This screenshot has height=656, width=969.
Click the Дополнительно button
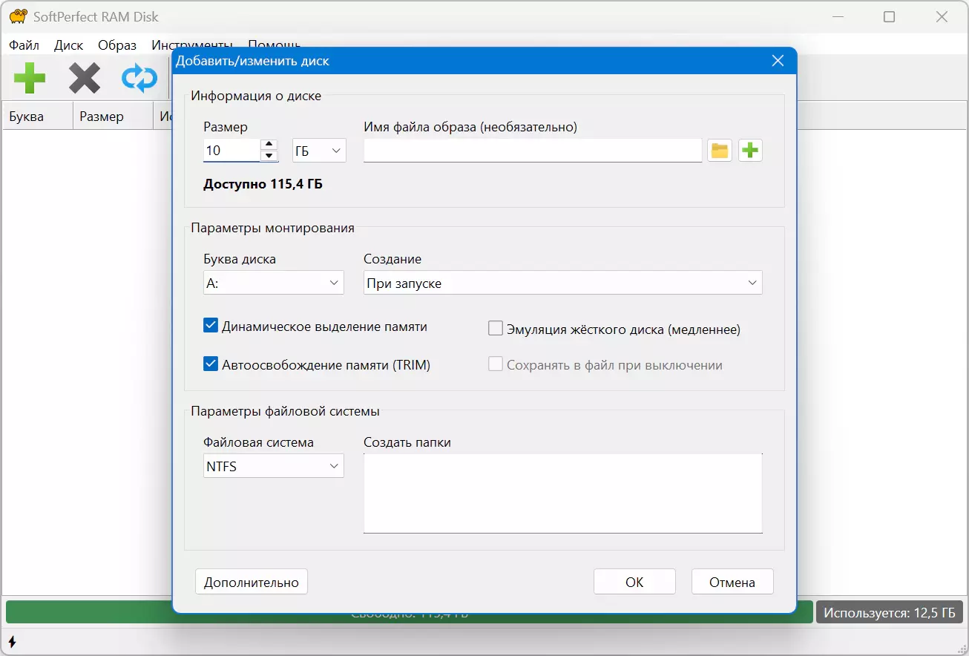(252, 582)
